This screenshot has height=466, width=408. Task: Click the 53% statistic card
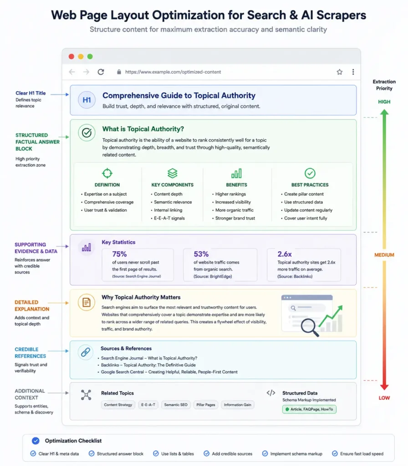[220, 265]
